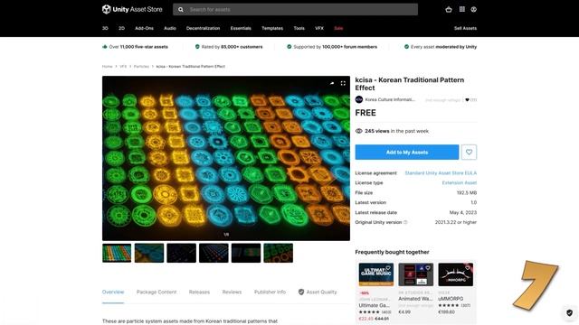Viewport: 579px width, 325px height.
Task: Click the May 4, 2023 release date
Action: pos(463,213)
